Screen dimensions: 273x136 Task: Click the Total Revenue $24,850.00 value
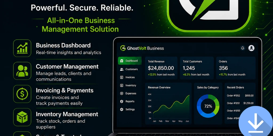161,68
